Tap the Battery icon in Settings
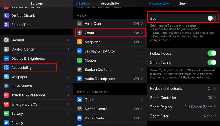Viewport: 220px width, 126px height. point(6,113)
